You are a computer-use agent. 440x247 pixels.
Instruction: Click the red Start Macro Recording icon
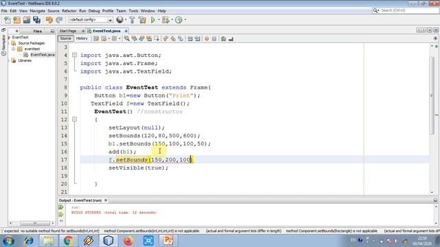click(x=207, y=38)
